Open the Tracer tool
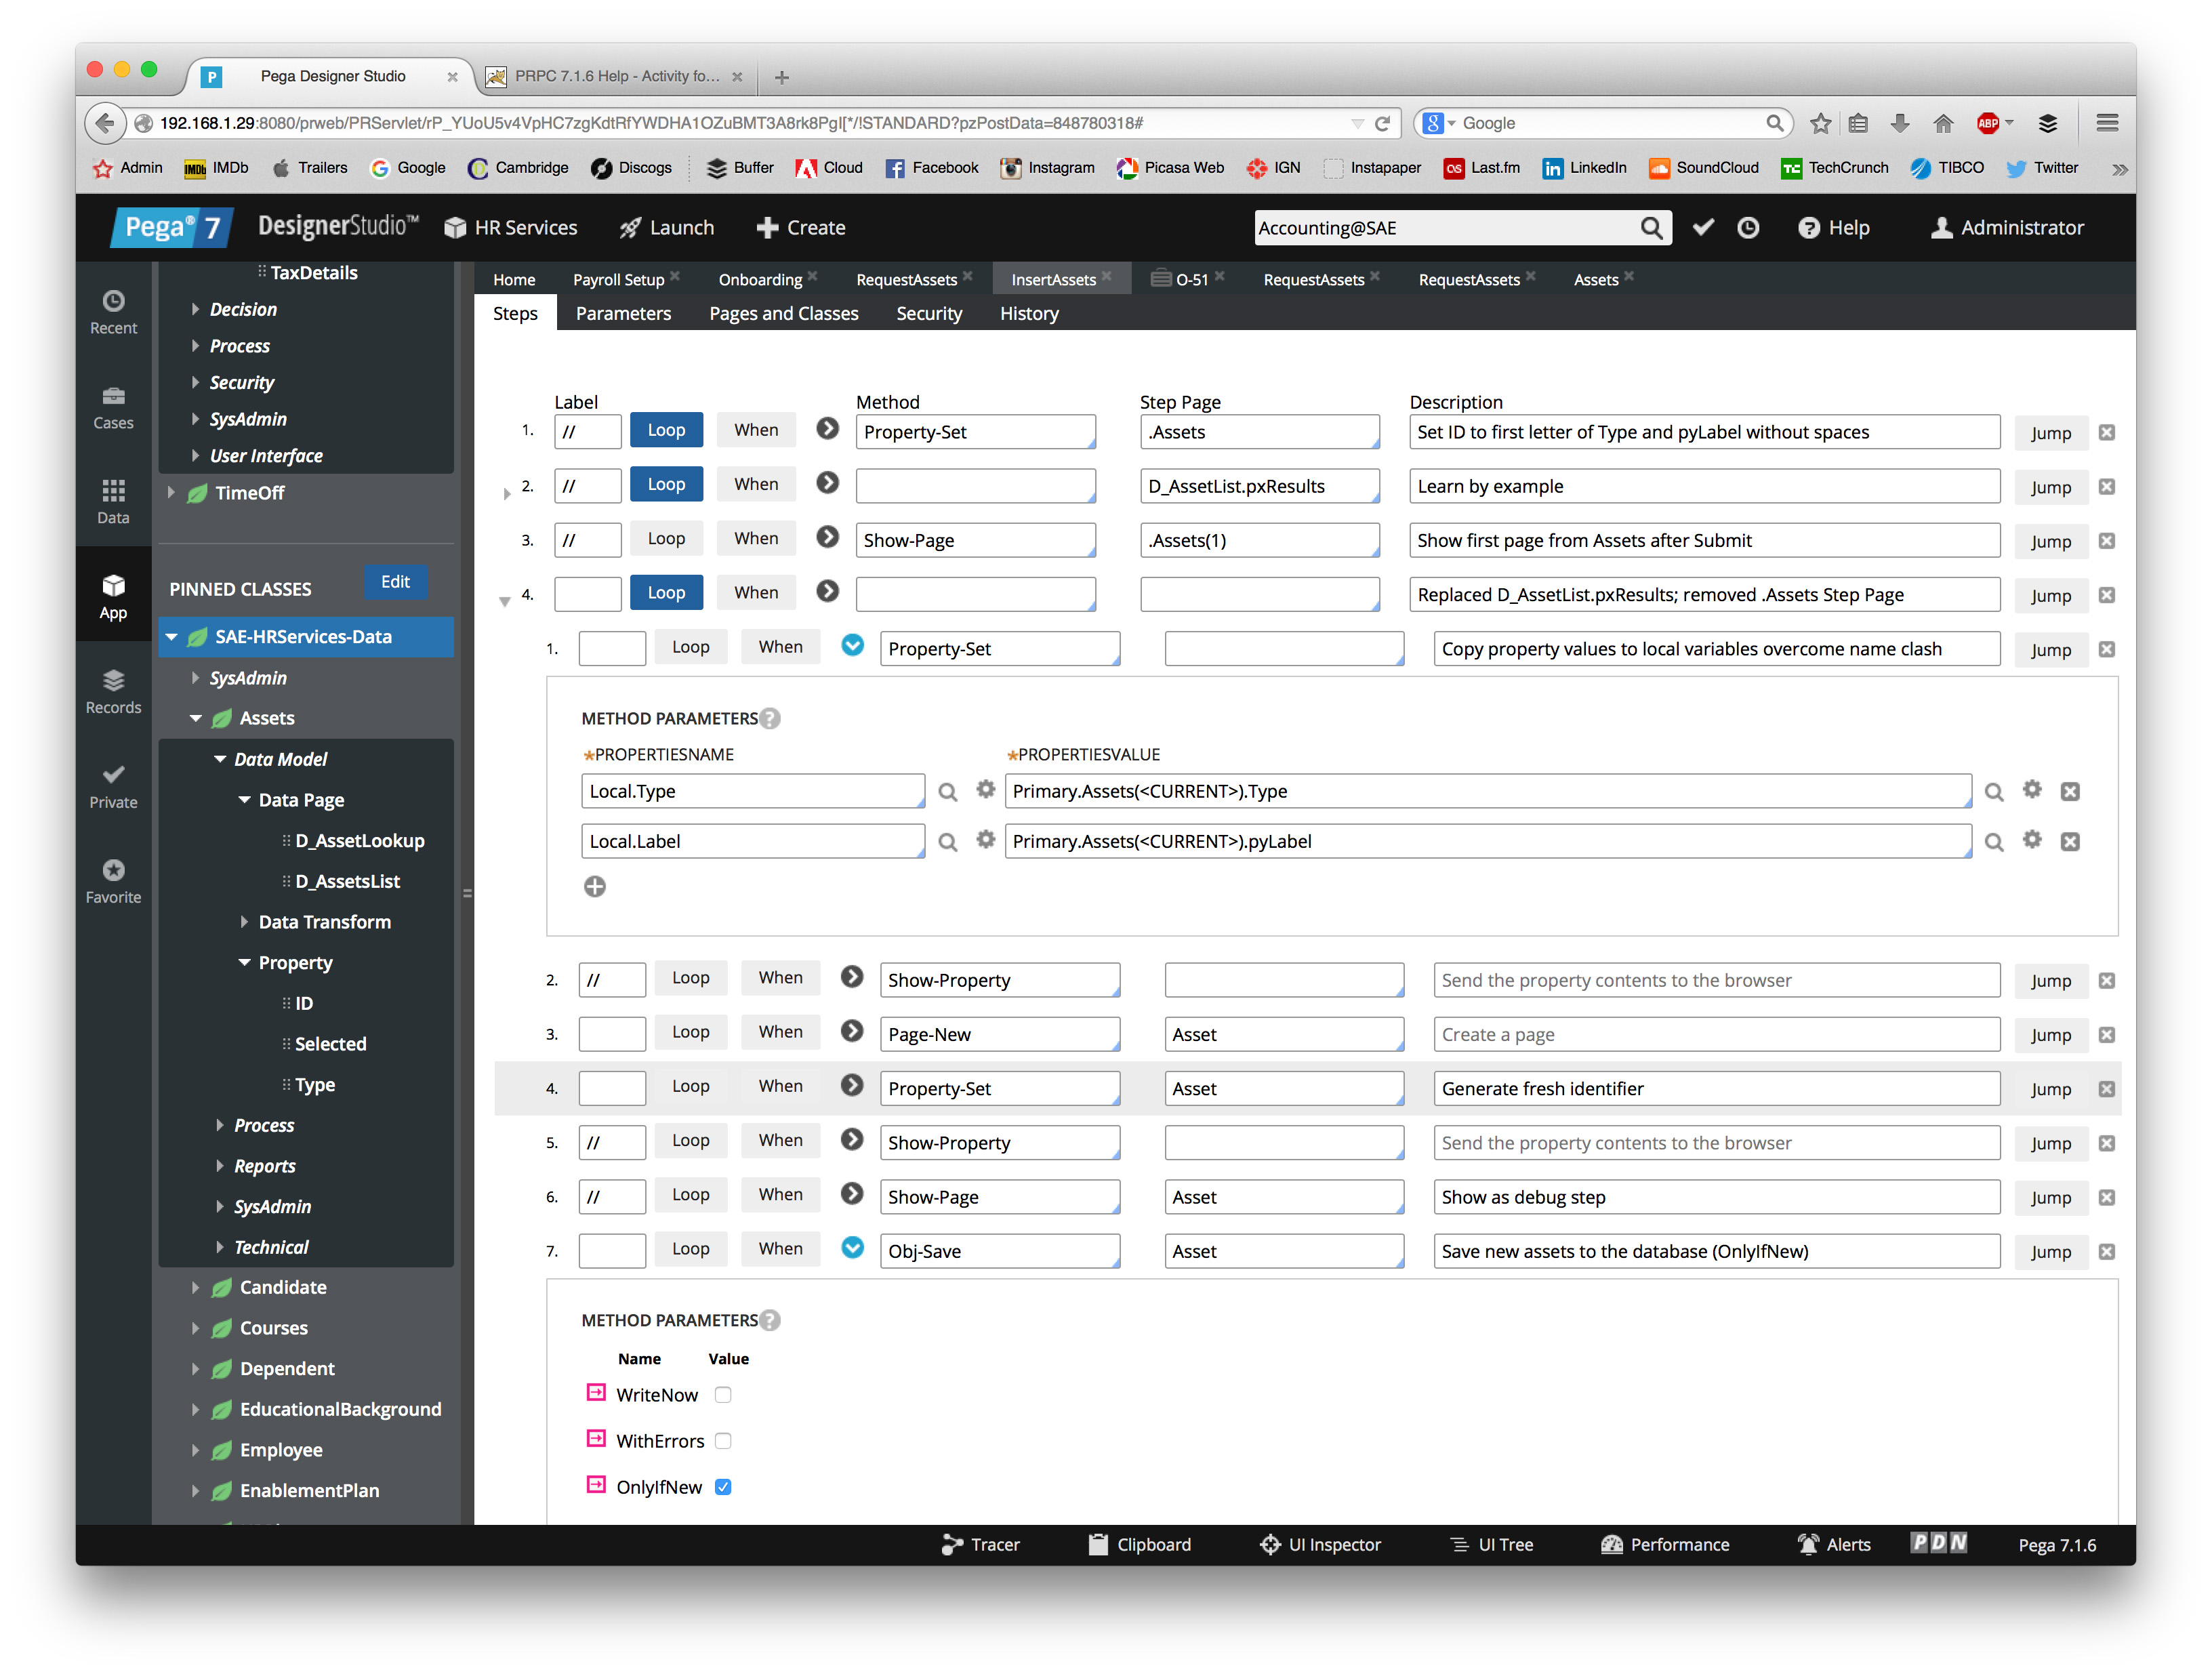Screen dimensions: 2212x1674 (x=980, y=1544)
